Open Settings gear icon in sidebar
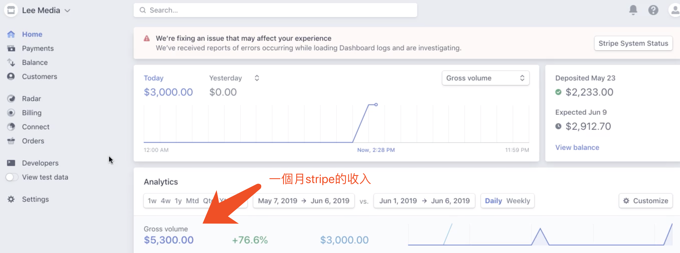 [11, 199]
